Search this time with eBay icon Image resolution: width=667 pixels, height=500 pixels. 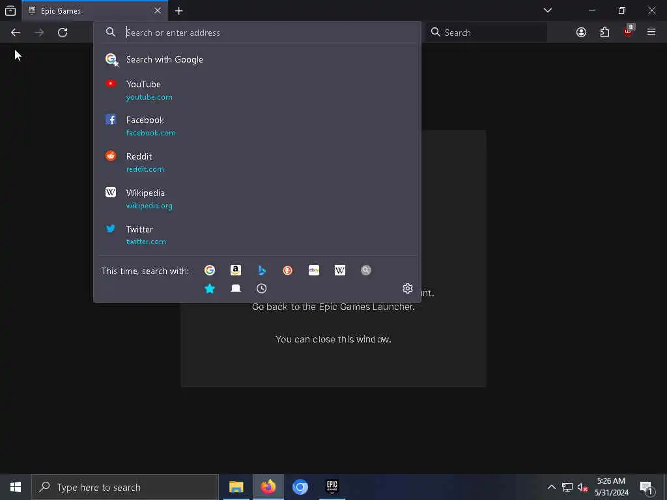pos(314,270)
